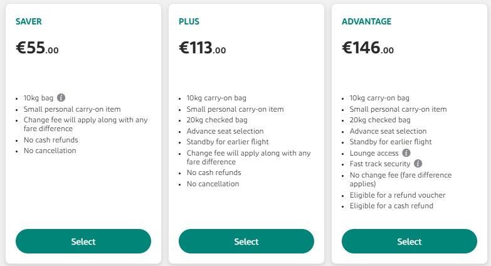Click the SAVER fare heading
The height and width of the screenshot is (266, 491).
(x=28, y=21)
